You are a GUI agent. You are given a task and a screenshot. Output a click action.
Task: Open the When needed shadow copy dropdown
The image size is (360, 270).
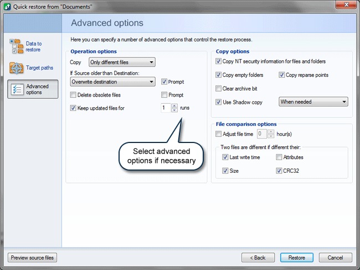tap(313, 102)
